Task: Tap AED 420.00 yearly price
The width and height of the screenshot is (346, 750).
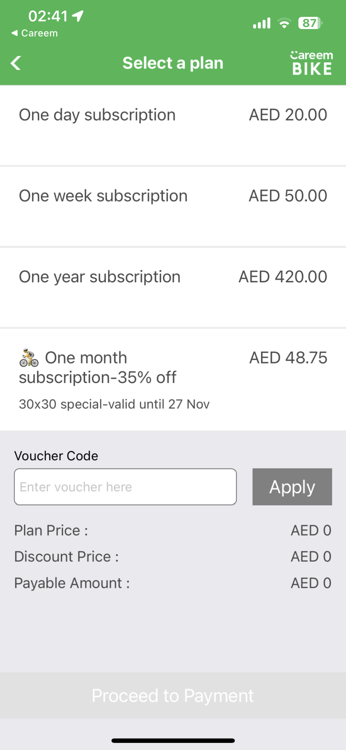Action: (283, 277)
